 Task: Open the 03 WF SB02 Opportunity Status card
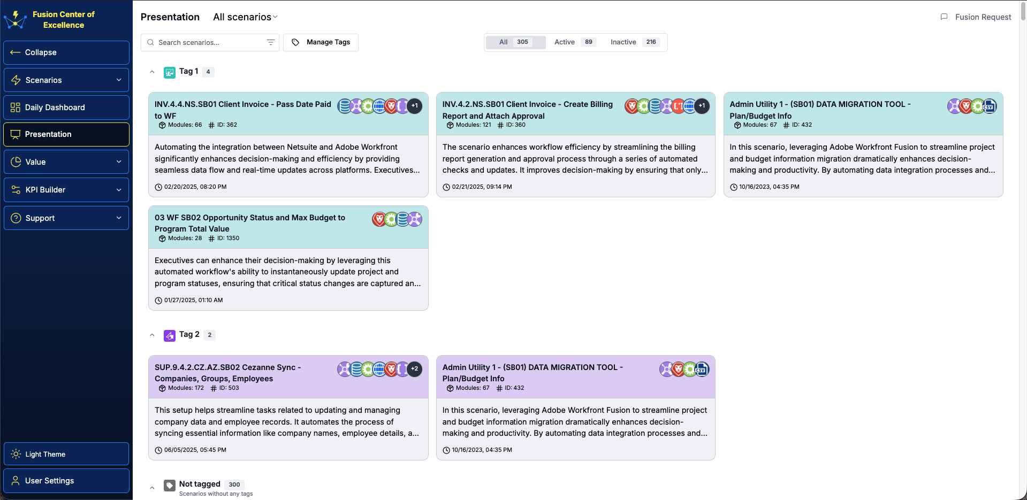click(288, 258)
